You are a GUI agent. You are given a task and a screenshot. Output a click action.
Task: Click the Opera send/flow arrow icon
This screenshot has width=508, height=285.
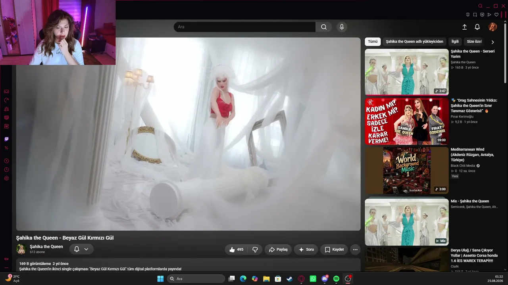point(489,15)
